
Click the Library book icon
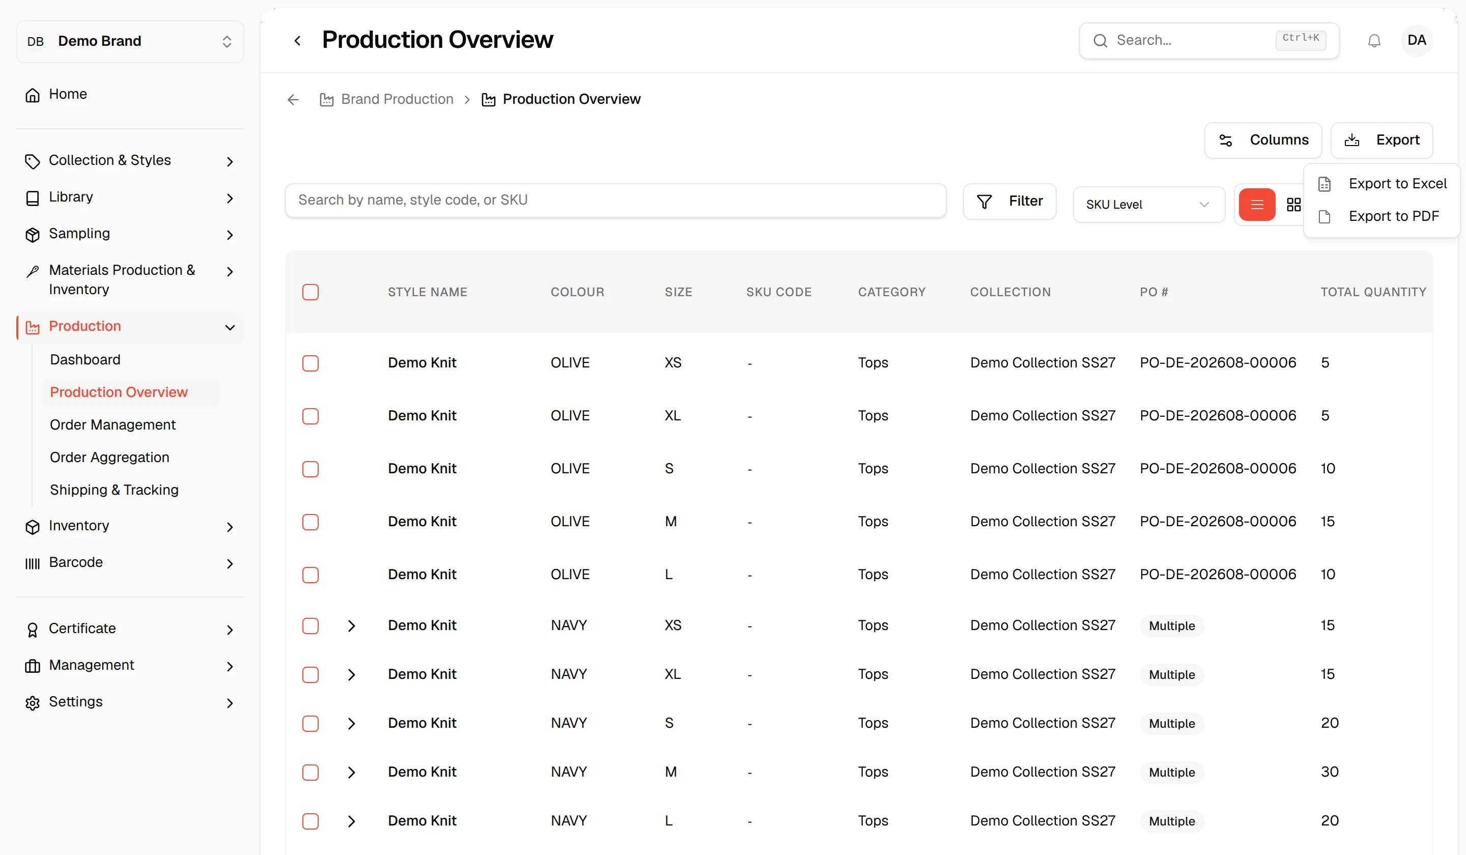click(x=33, y=198)
